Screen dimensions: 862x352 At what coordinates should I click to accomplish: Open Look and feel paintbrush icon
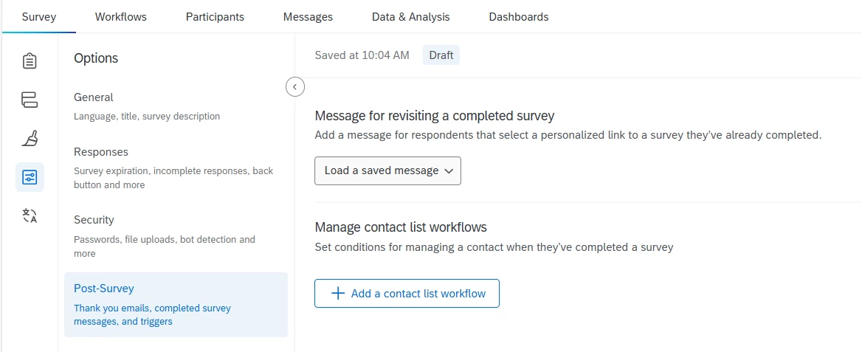click(30, 139)
